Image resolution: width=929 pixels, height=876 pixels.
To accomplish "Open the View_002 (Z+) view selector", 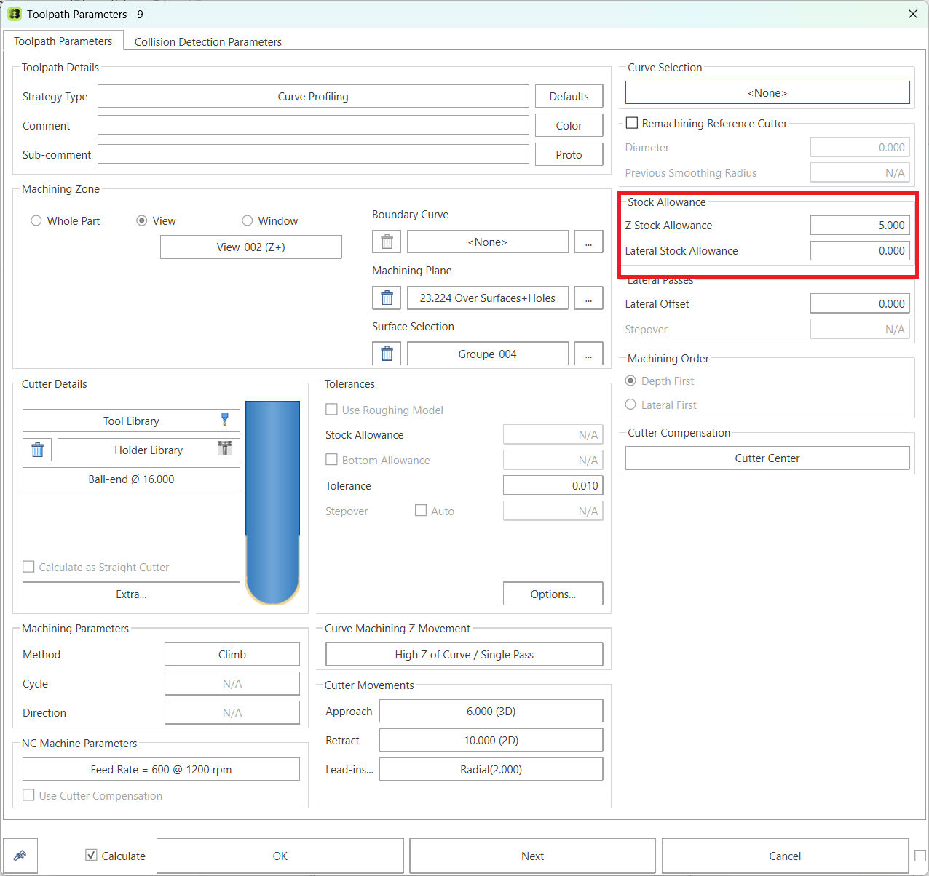I will tap(251, 247).
